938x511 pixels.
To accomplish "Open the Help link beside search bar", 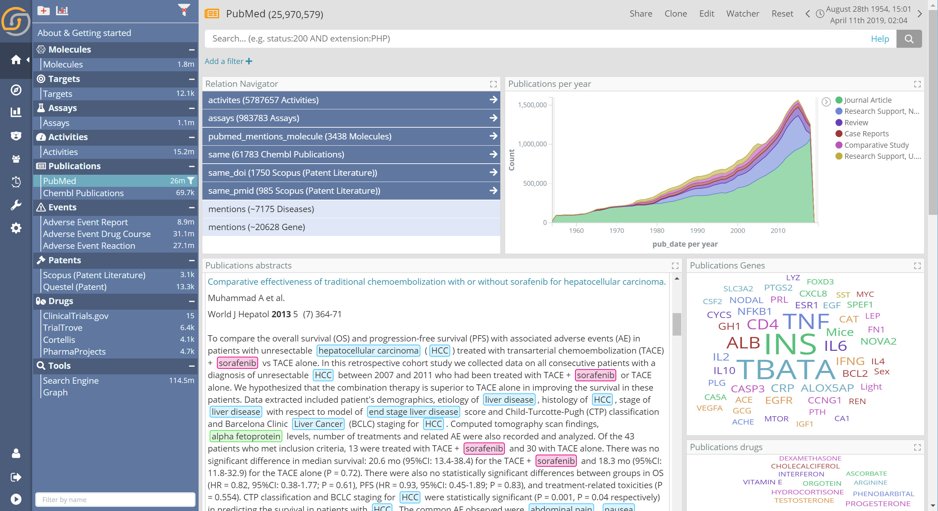I will point(880,39).
